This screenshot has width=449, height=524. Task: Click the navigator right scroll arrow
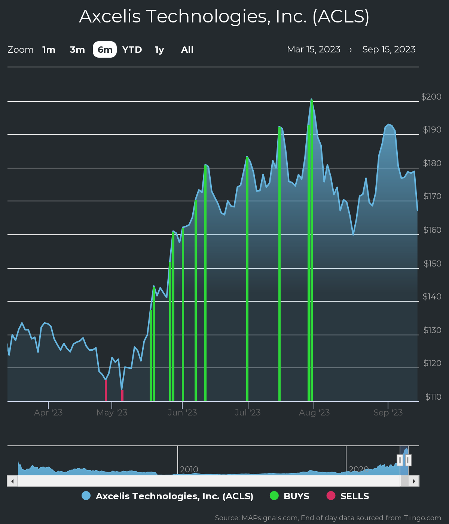[414, 481]
